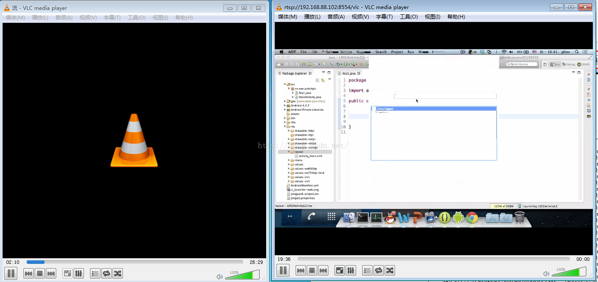Open 音频(A) menu in right VLC window
Viewport: 598px width, 282px height.
[336, 16]
